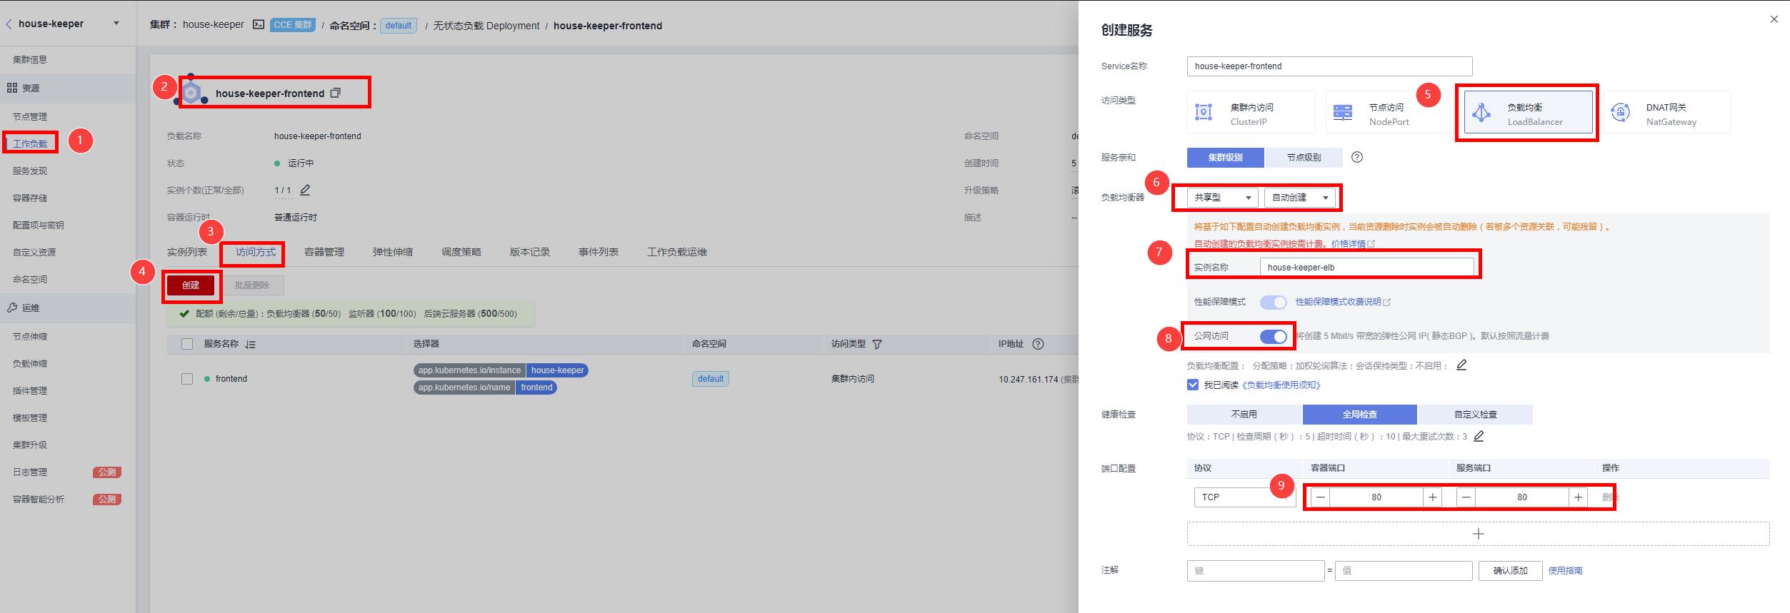1790x613 pixels.
Task: Switch to the 调度策略 tab
Action: pyautogui.click(x=461, y=252)
